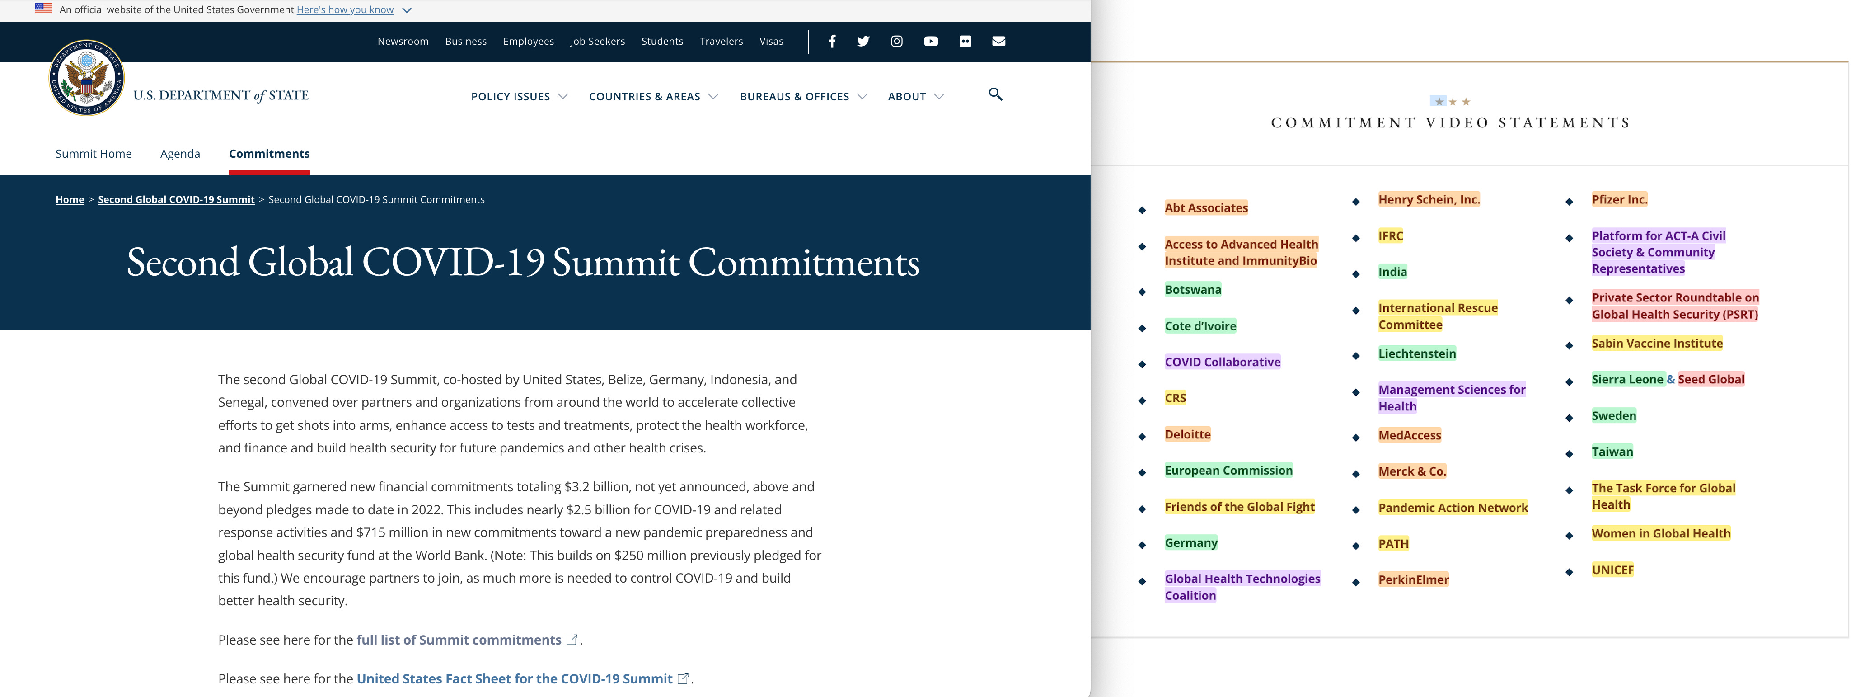The height and width of the screenshot is (697, 1865).
Task: Open the CRS video statement
Action: (1175, 398)
